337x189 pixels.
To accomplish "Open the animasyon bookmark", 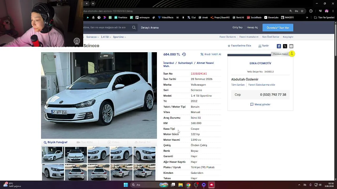I will [143, 18].
